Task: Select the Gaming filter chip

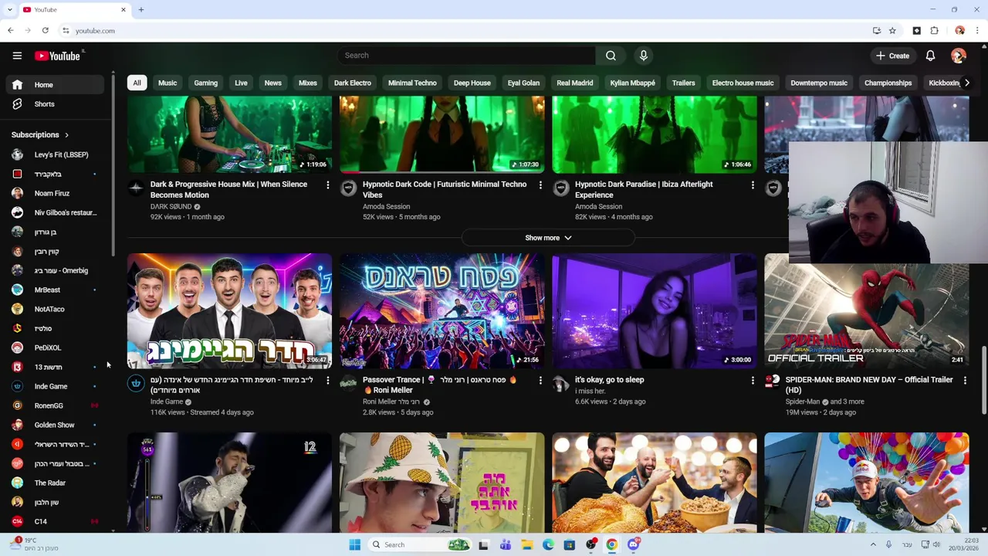Action: pos(205,83)
